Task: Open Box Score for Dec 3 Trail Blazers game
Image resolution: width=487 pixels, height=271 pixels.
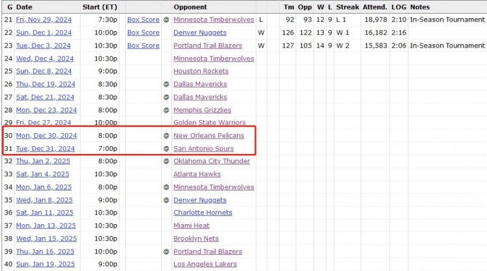Action: click(143, 45)
